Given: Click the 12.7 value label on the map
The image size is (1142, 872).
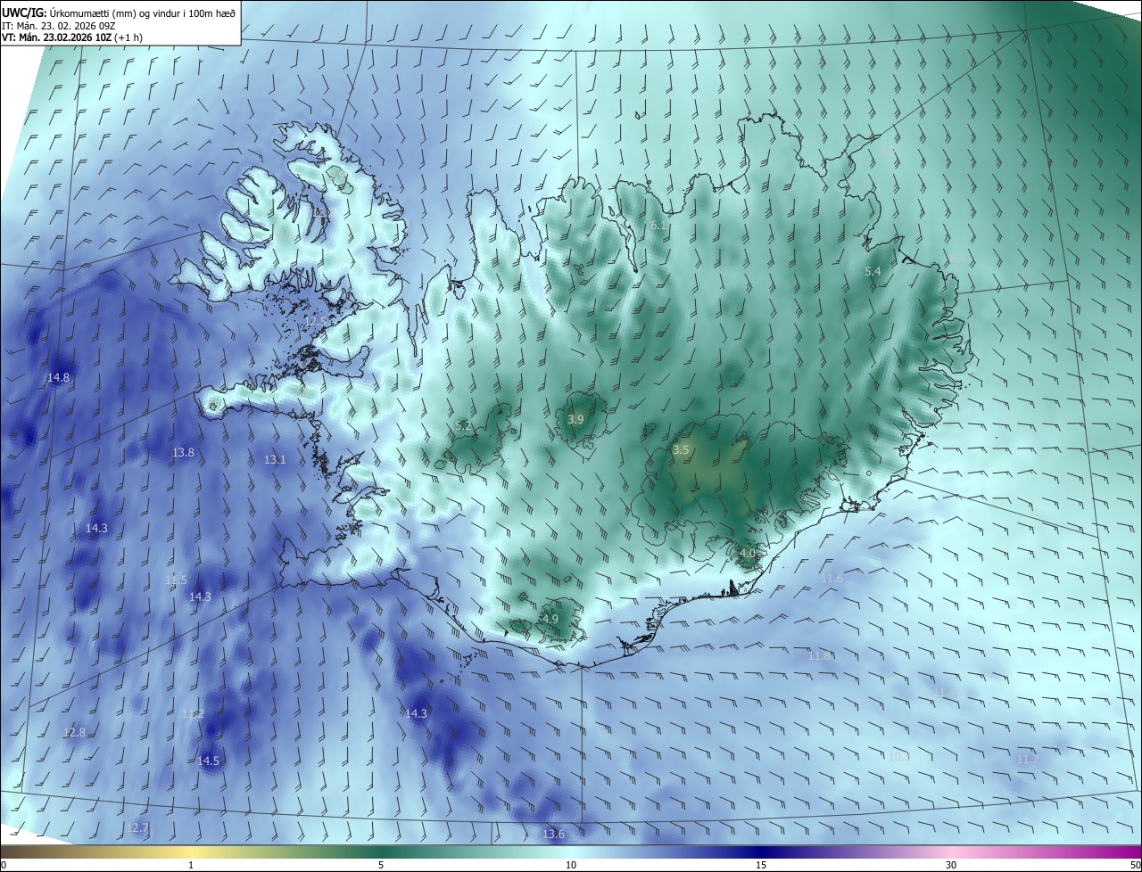Looking at the screenshot, I should pyautogui.click(x=137, y=828).
